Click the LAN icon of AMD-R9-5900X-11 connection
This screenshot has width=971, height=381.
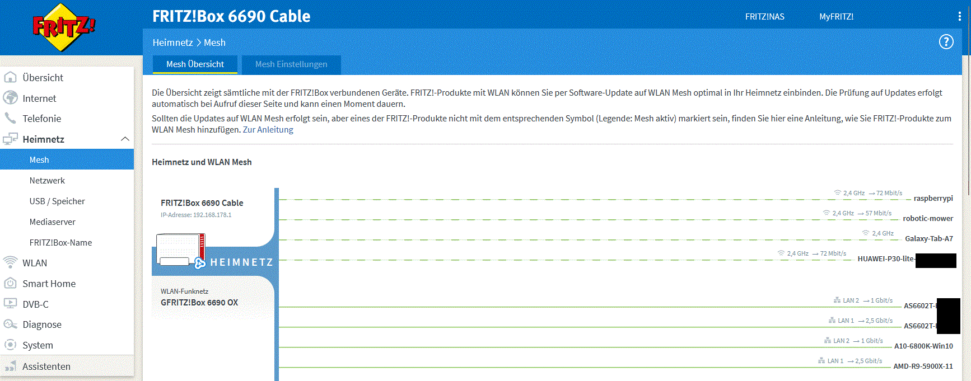821,361
